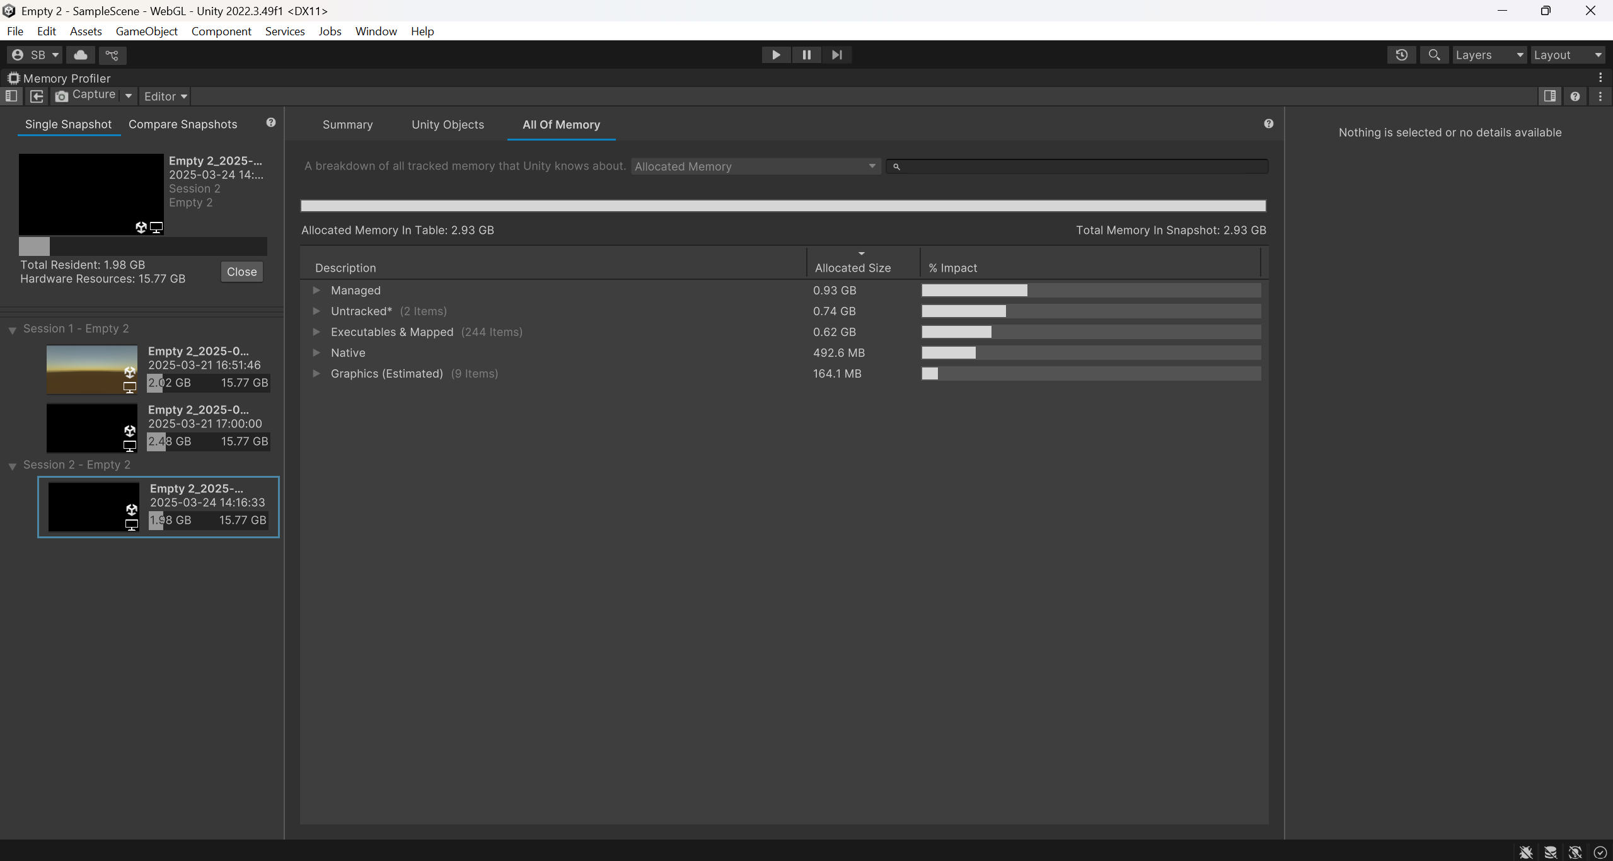Open version control toolbar icon
This screenshot has width=1613, height=861.
pos(112,55)
